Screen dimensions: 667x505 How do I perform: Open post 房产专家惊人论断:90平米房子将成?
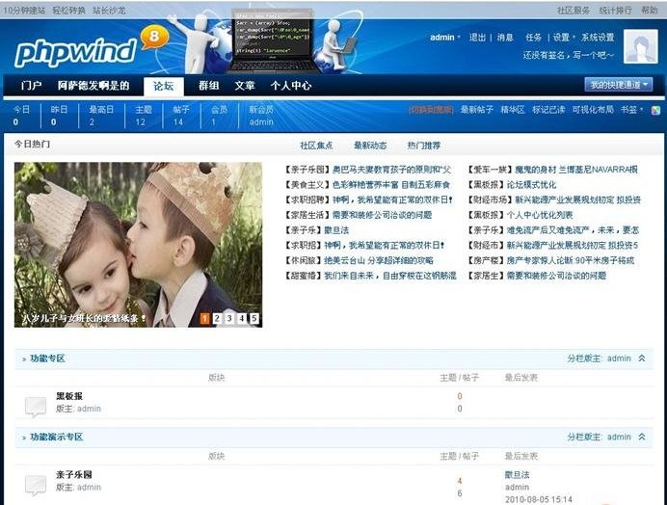coord(570,260)
